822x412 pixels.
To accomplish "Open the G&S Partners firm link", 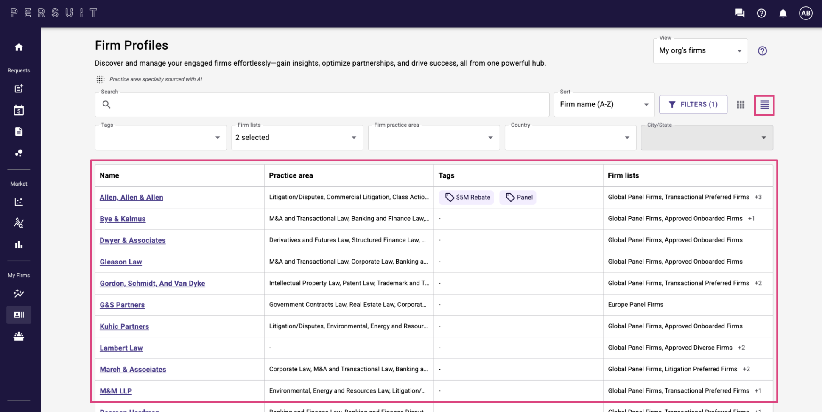I will [x=122, y=305].
